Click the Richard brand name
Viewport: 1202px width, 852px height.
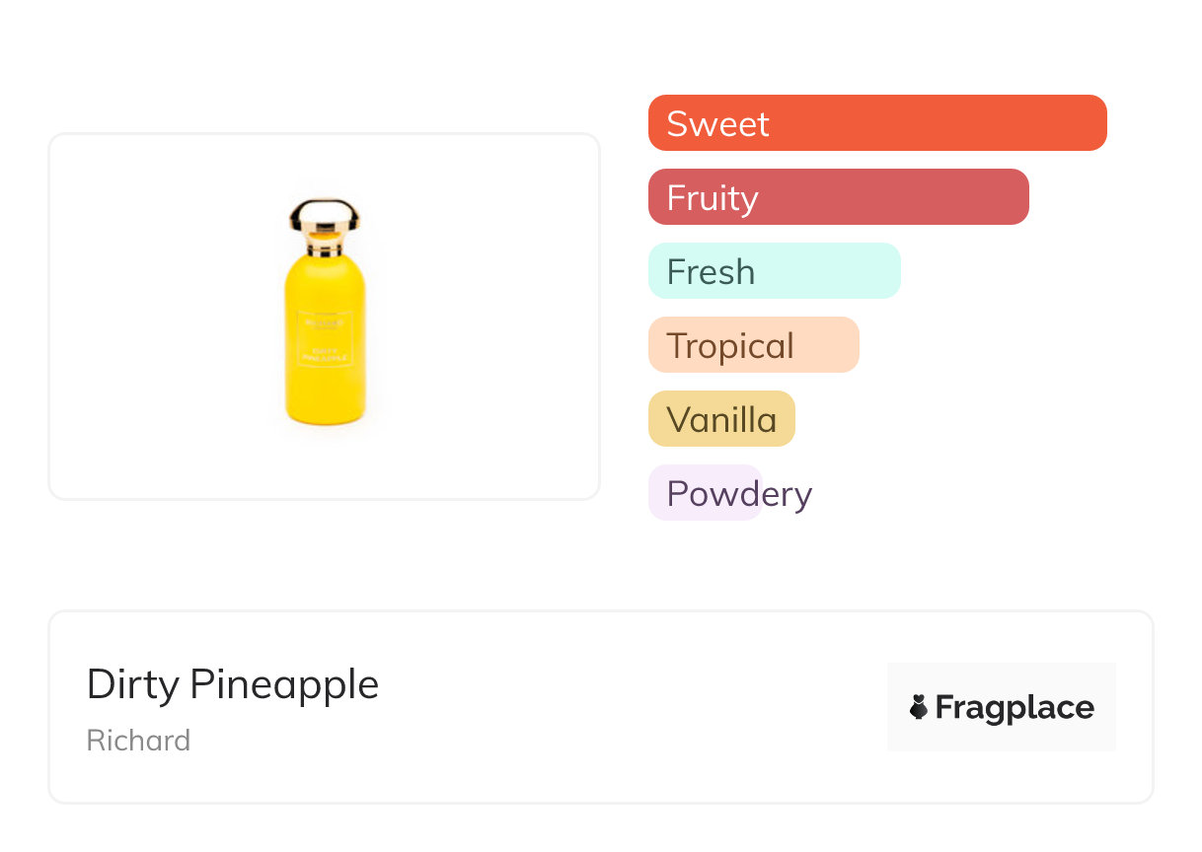coord(138,741)
